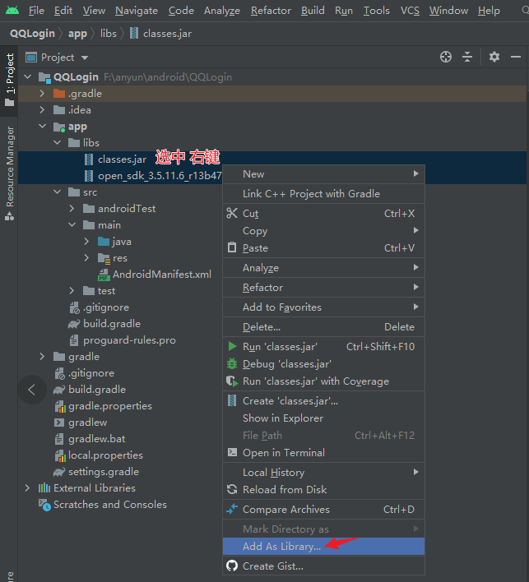Click the back arrow circle button
This screenshot has height=582, width=529.
[32, 390]
